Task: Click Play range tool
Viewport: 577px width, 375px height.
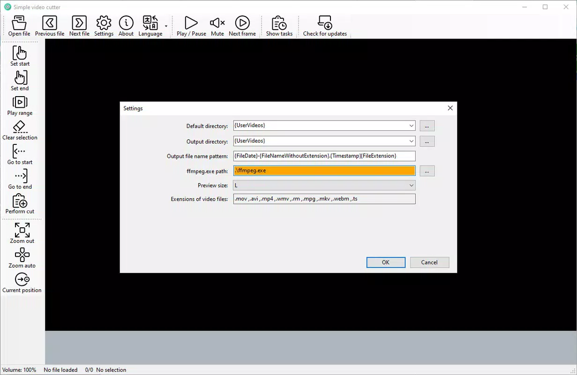Action: [20, 105]
